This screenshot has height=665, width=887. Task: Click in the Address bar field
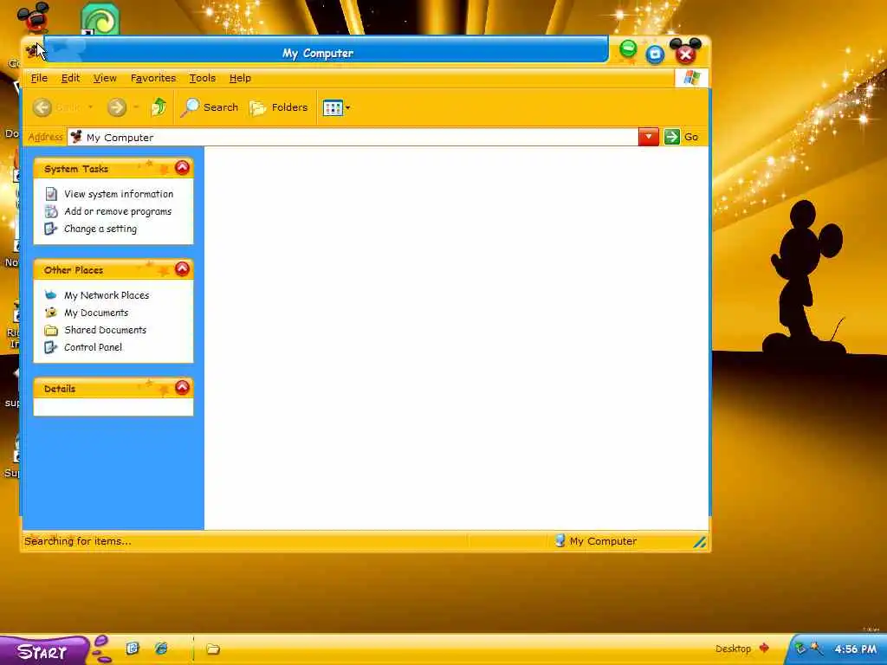click(353, 137)
